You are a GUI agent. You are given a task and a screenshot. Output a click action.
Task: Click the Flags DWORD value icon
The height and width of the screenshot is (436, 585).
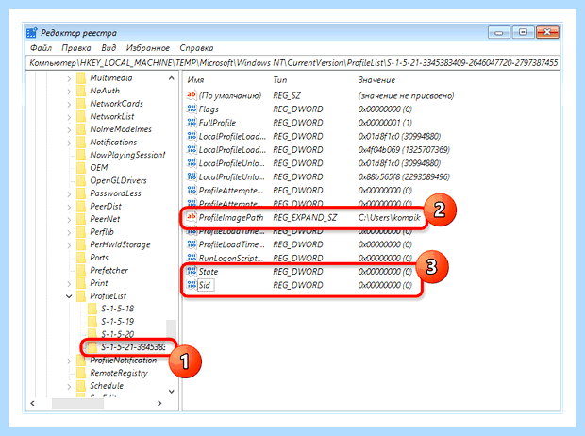[x=192, y=109]
